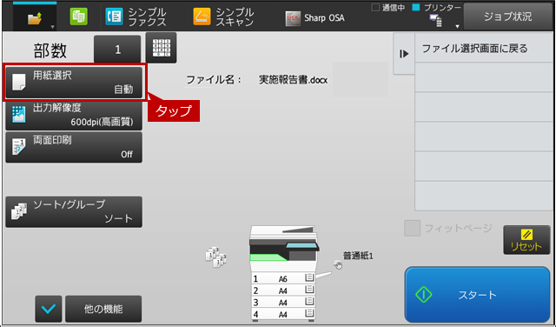556x327 pixels.
Task: Tap the 部数 copies count field
Action: coord(117,50)
